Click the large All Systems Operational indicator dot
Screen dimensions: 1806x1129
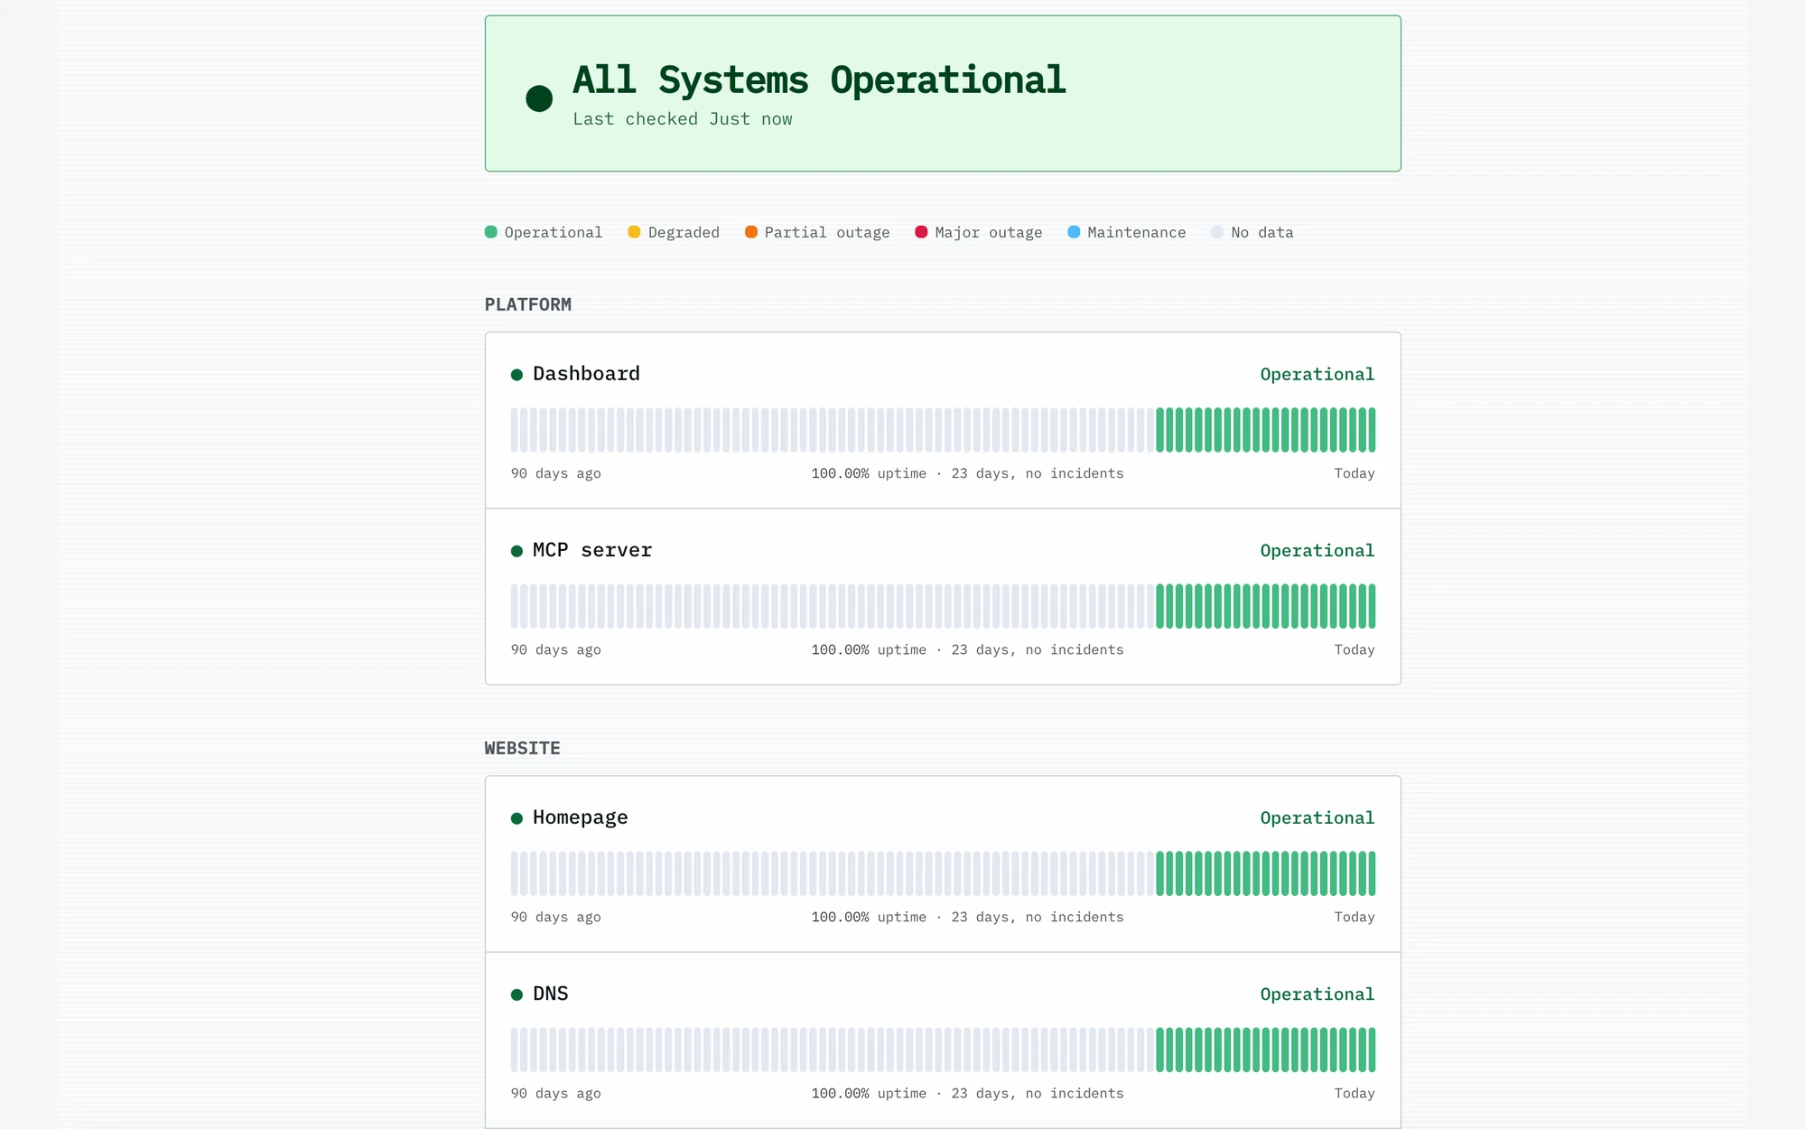point(539,98)
